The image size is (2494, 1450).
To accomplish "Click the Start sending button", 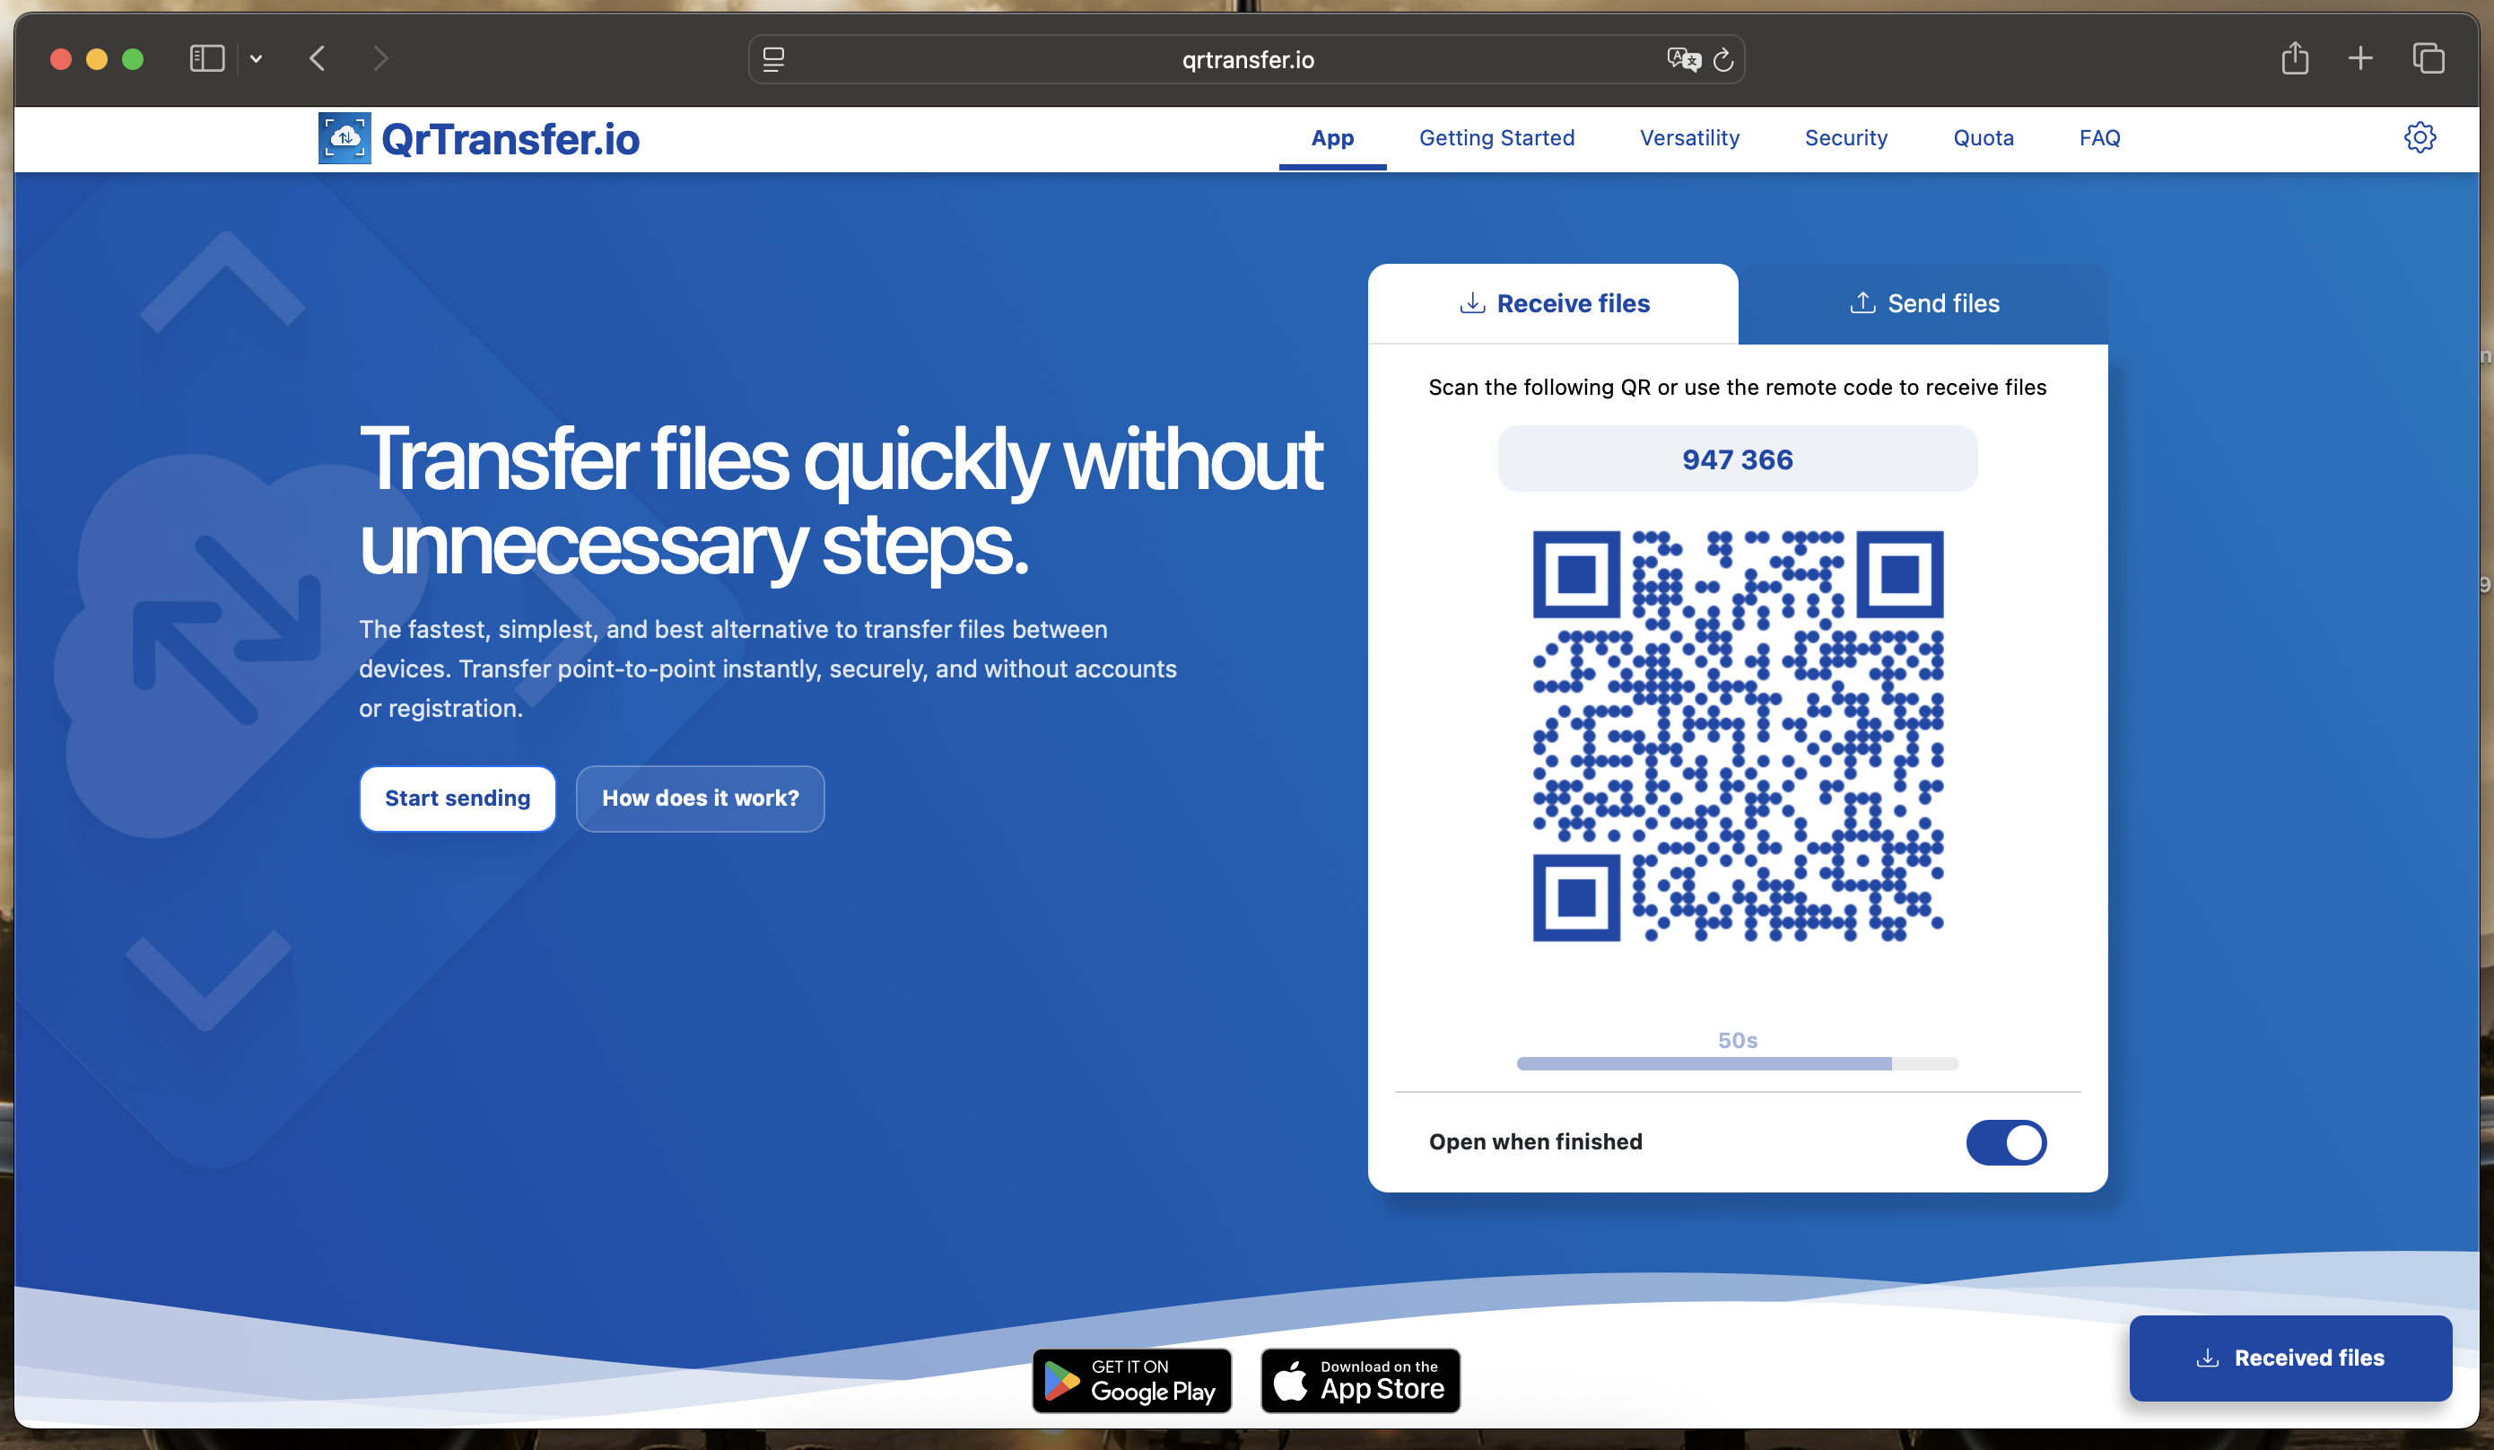I will tap(458, 799).
